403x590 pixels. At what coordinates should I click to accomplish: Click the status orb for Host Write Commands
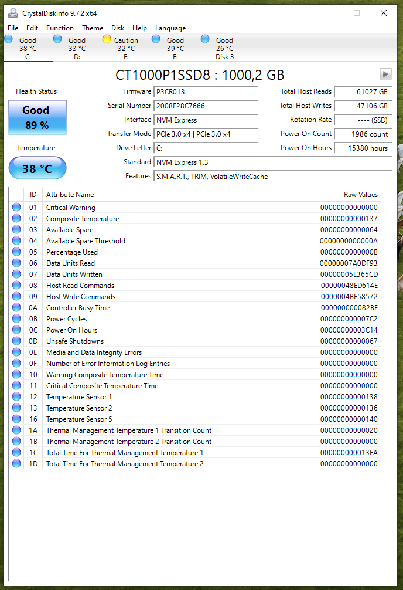click(x=16, y=297)
